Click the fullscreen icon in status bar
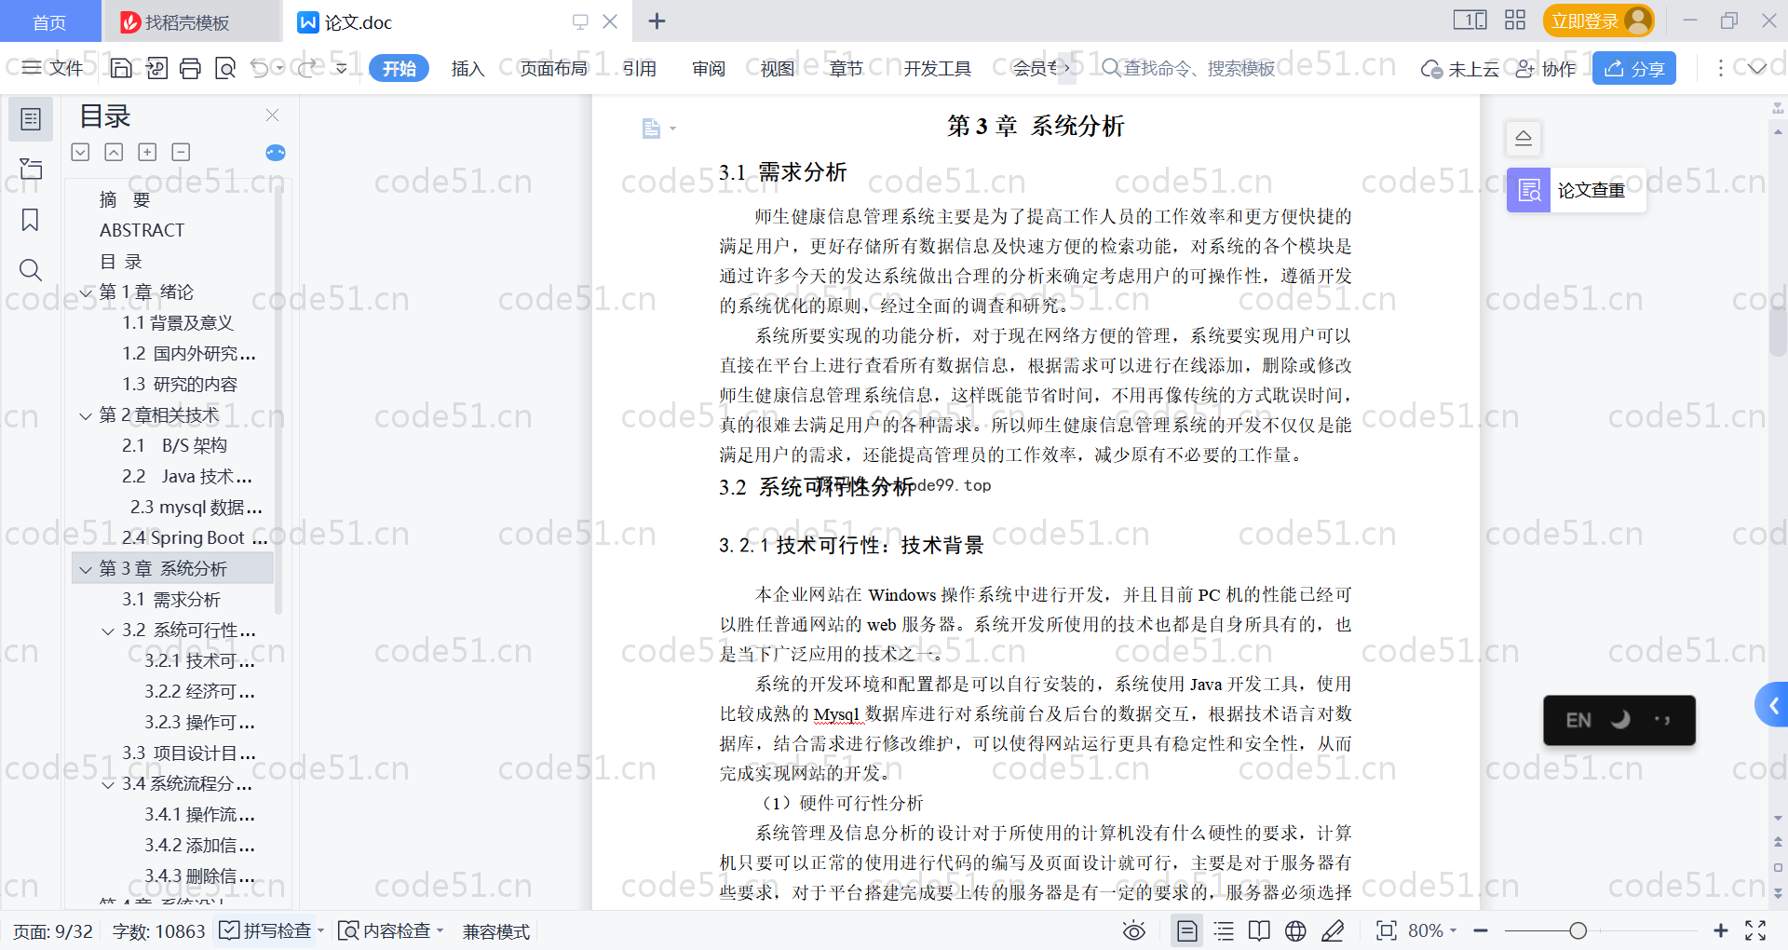The width and height of the screenshot is (1788, 950). [1755, 930]
